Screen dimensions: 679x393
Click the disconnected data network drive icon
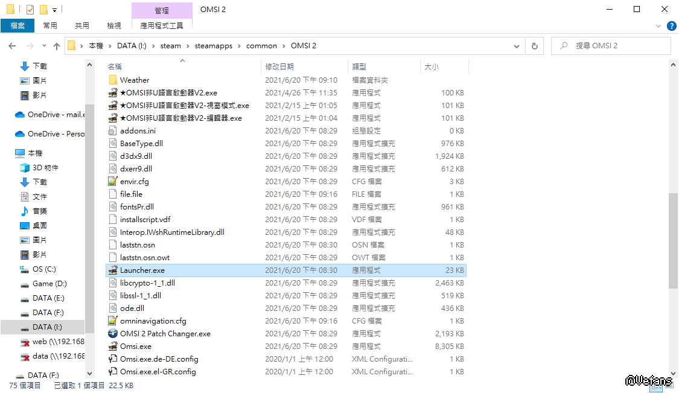tap(25, 357)
